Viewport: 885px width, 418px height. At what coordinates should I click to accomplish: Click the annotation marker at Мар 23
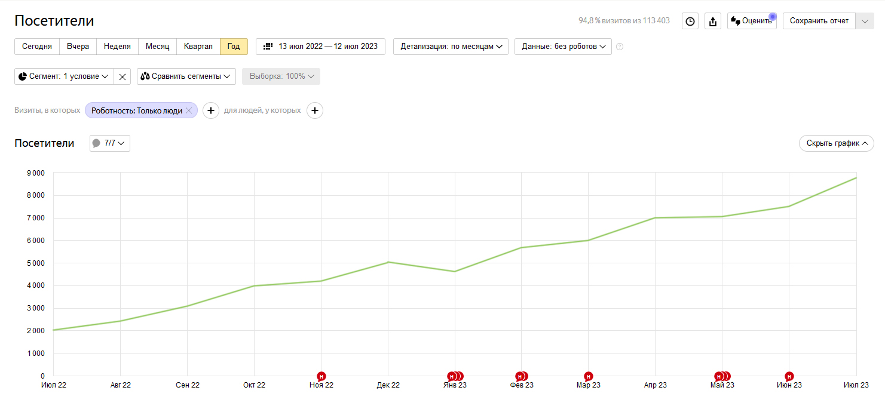coord(589,376)
